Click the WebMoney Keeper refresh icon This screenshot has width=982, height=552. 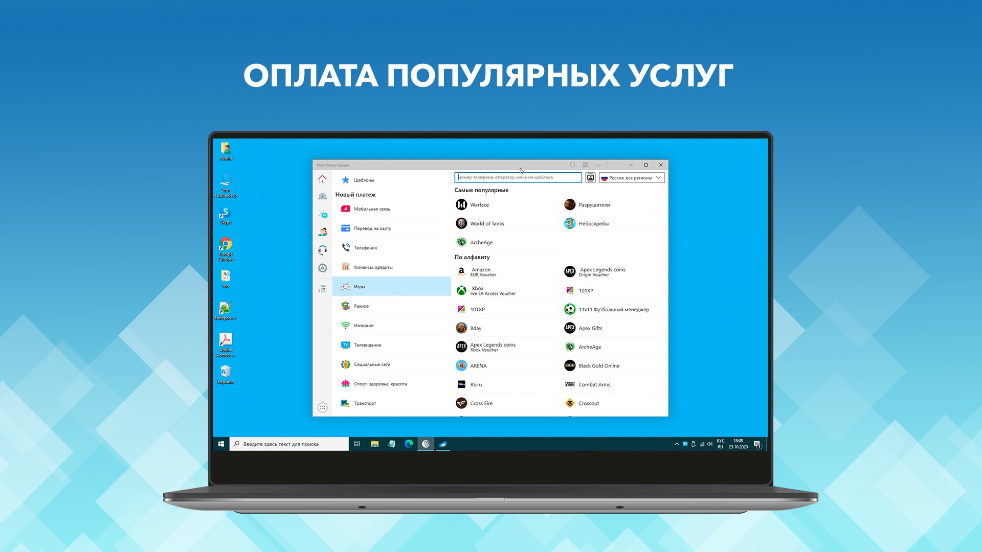coord(572,165)
